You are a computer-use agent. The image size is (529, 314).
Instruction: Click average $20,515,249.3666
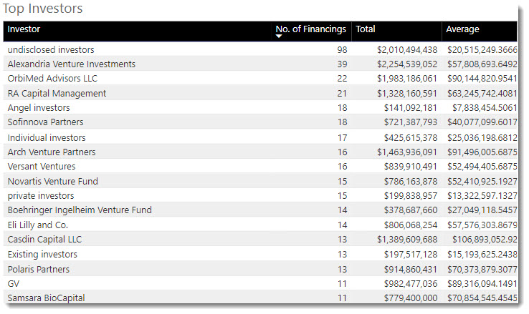point(482,50)
